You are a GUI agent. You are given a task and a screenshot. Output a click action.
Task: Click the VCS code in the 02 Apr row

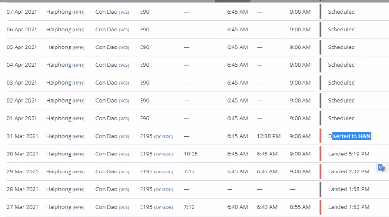point(124,101)
